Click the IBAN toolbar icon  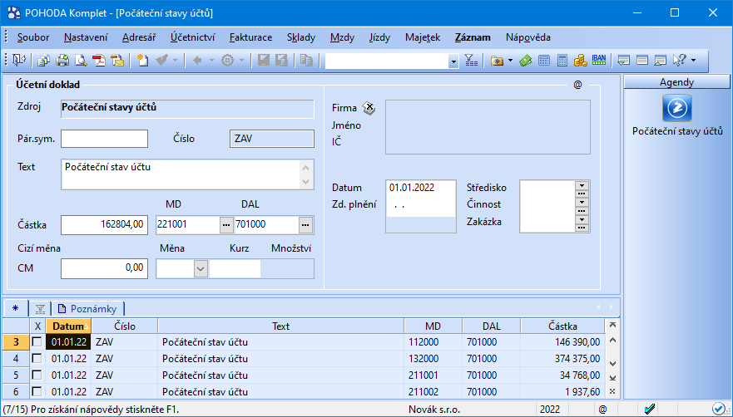pos(599,60)
